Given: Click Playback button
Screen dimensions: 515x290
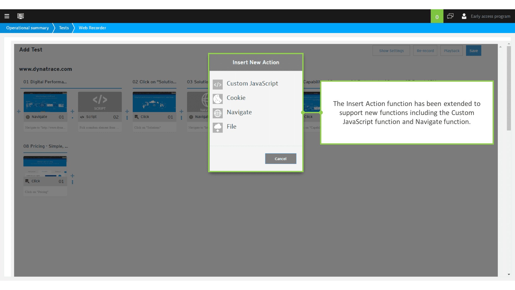Looking at the screenshot, I should 451,51.
